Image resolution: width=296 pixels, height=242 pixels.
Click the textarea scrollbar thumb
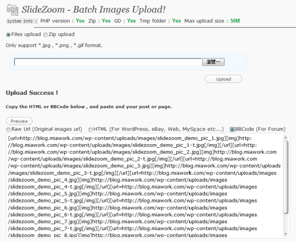286,177
